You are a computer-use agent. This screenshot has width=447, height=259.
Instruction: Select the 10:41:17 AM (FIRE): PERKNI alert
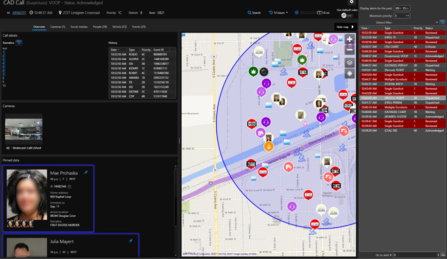(x=402, y=103)
